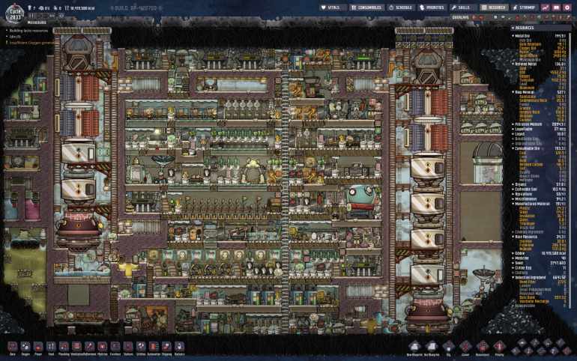Open the Furniture build category
Viewport: 577px width, 361px height.
115,348
